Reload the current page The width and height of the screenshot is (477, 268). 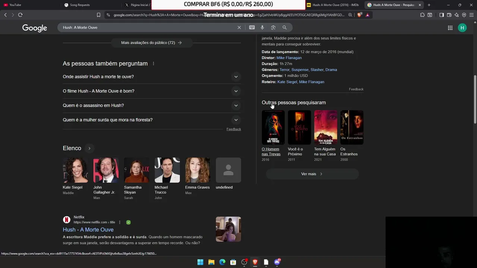point(20,15)
